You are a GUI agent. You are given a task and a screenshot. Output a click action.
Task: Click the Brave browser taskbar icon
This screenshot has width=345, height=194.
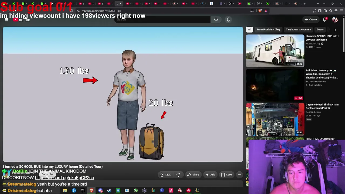[92, 190]
